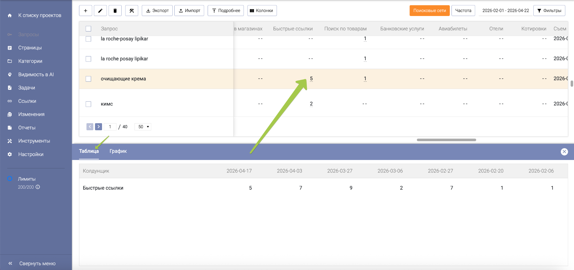
Task: Close the bottom detail panel
Action: click(x=564, y=152)
